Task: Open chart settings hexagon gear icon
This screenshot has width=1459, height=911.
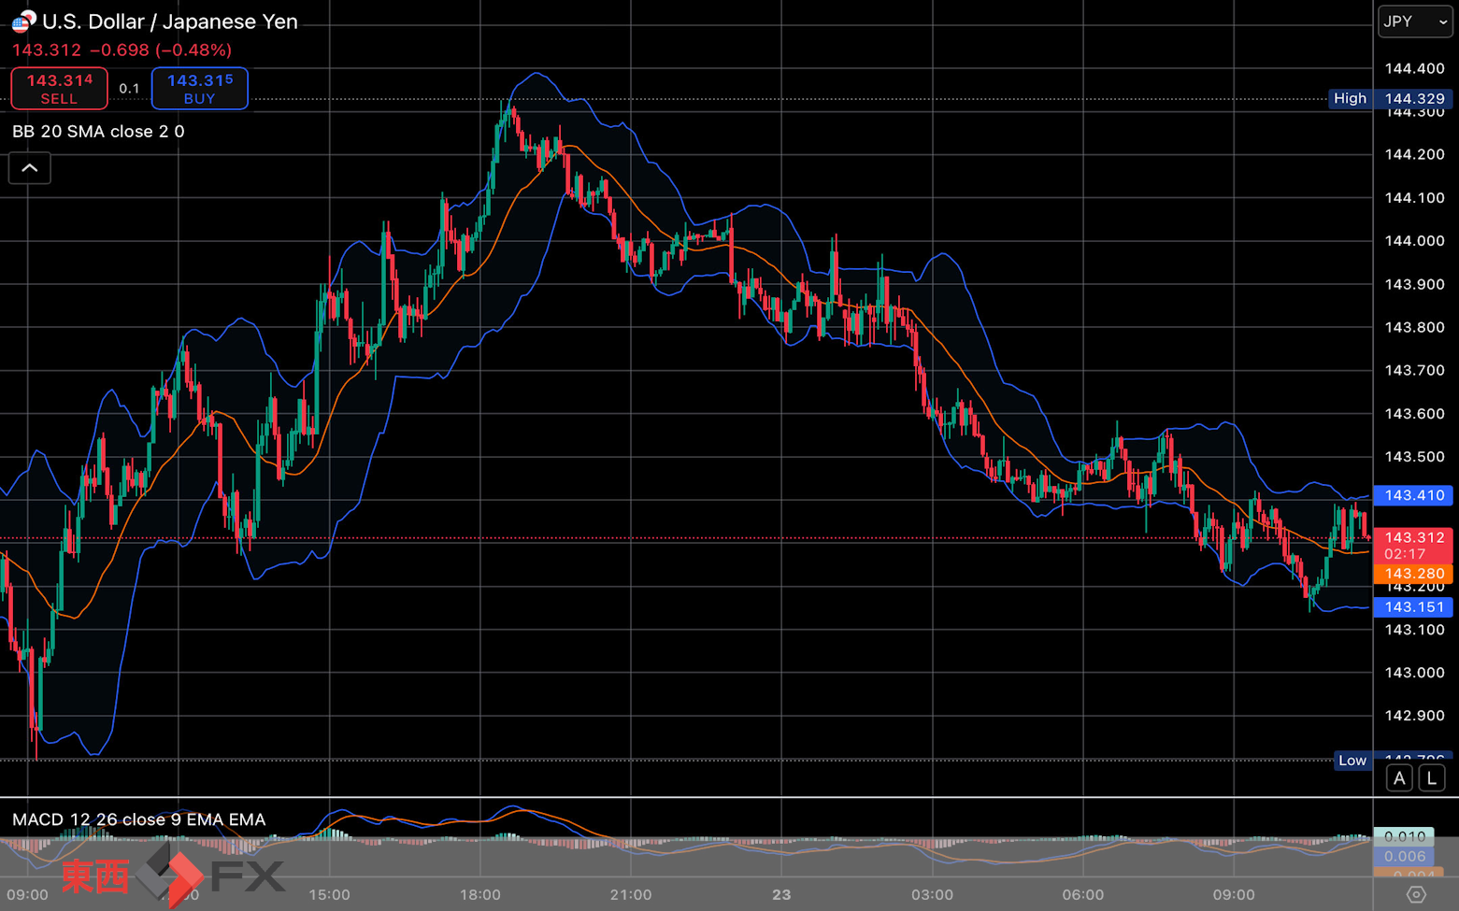Action: tap(1416, 894)
